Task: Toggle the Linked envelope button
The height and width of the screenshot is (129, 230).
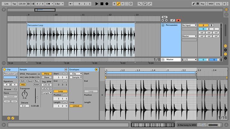Action: point(76,106)
